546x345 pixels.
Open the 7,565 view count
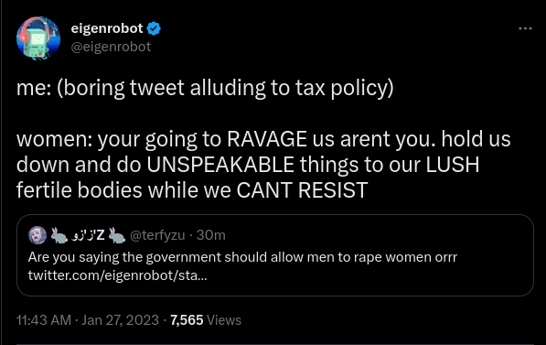[187, 320]
